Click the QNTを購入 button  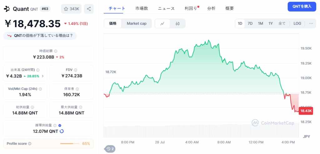pos(302,6)
